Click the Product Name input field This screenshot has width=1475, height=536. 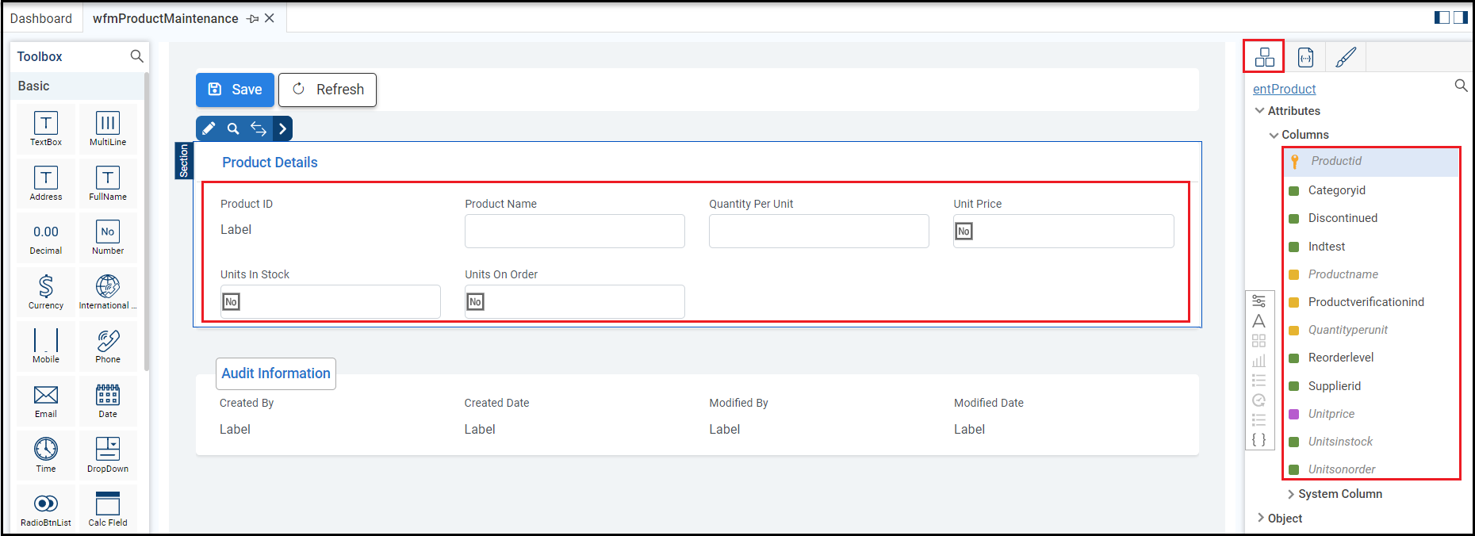click(574, 231)
